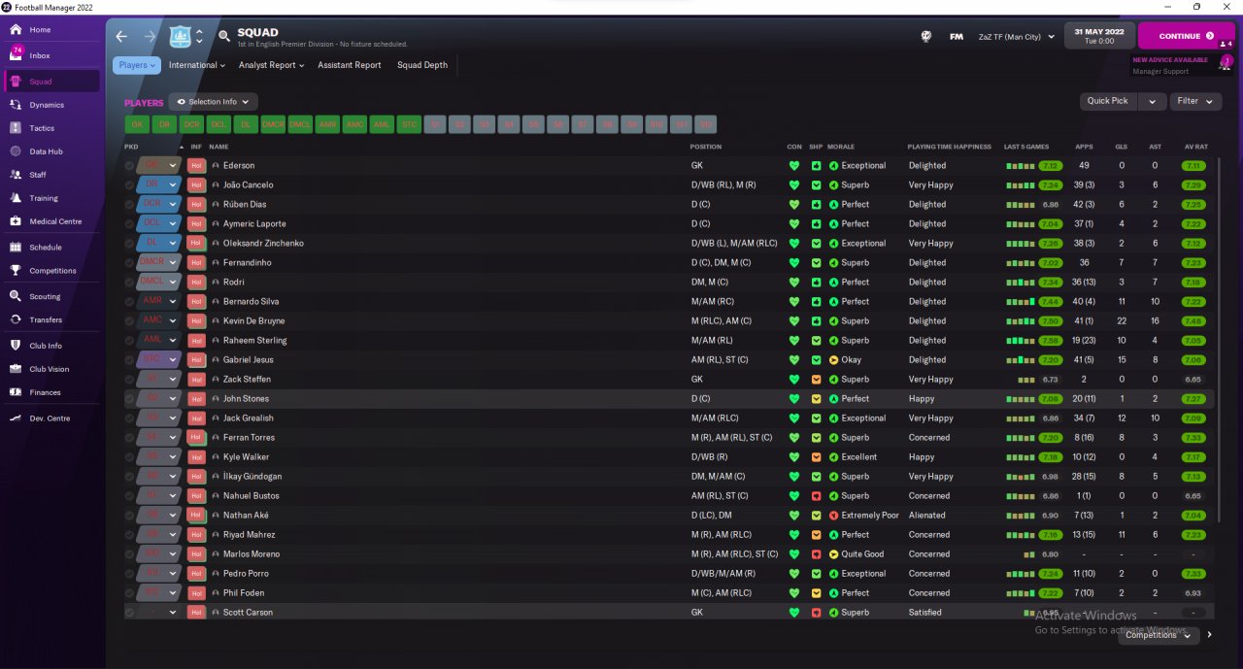Open the Data Hub sidebar icon
Screen dimensions: 1243x669
click(16, 151)
